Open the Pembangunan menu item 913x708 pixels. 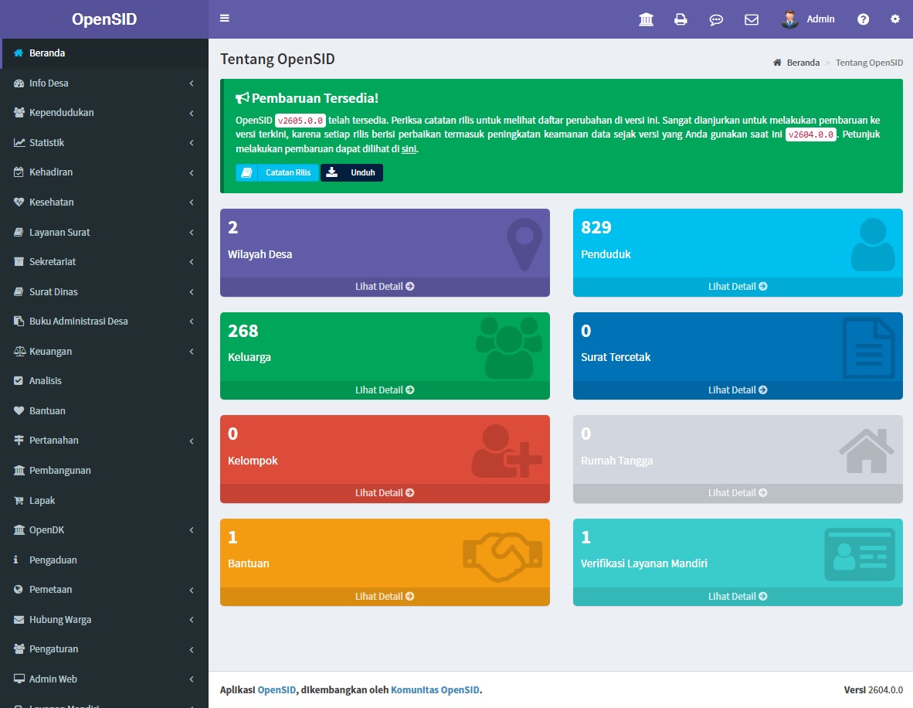pos(104,470)
